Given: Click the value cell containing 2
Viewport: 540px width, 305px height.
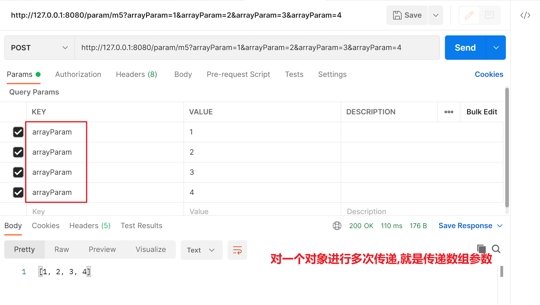Looking at the screenshot, I should click(262, 152).
